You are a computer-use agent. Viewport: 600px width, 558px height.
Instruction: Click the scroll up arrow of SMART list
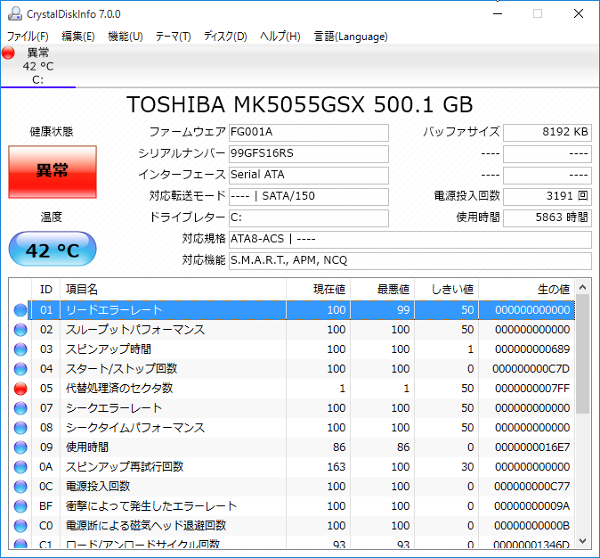pyautogui.click(x=583, y=287)
